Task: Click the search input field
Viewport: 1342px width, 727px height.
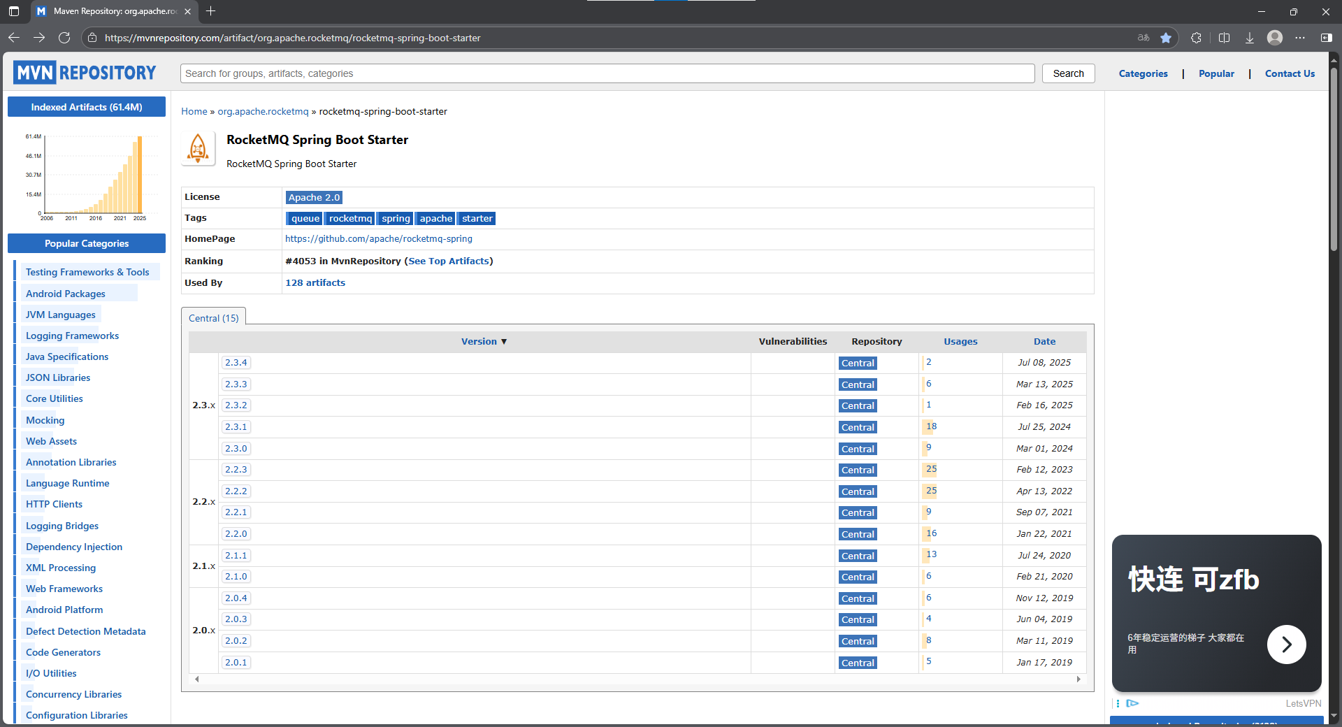Action: pyautogui.click(x=607, y=73)
